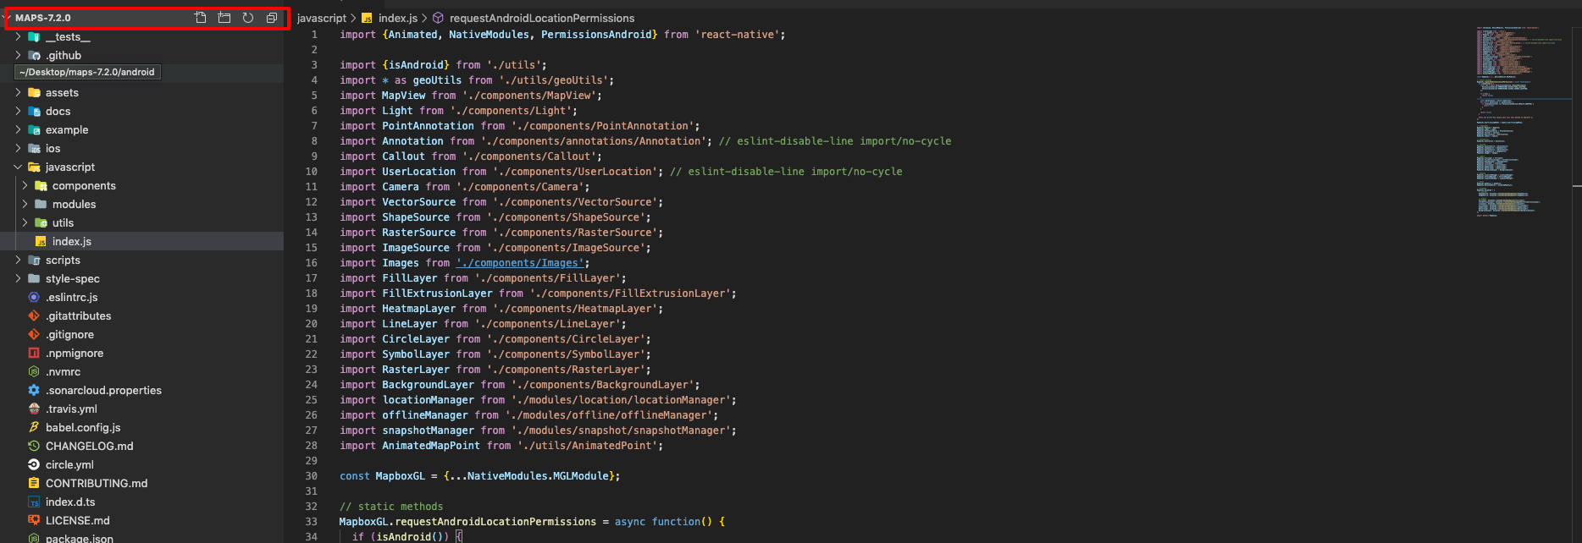Viewport: 1582px width, 543px height.
Task: Open .gitignore file
Action: click(x=69, y=335)
